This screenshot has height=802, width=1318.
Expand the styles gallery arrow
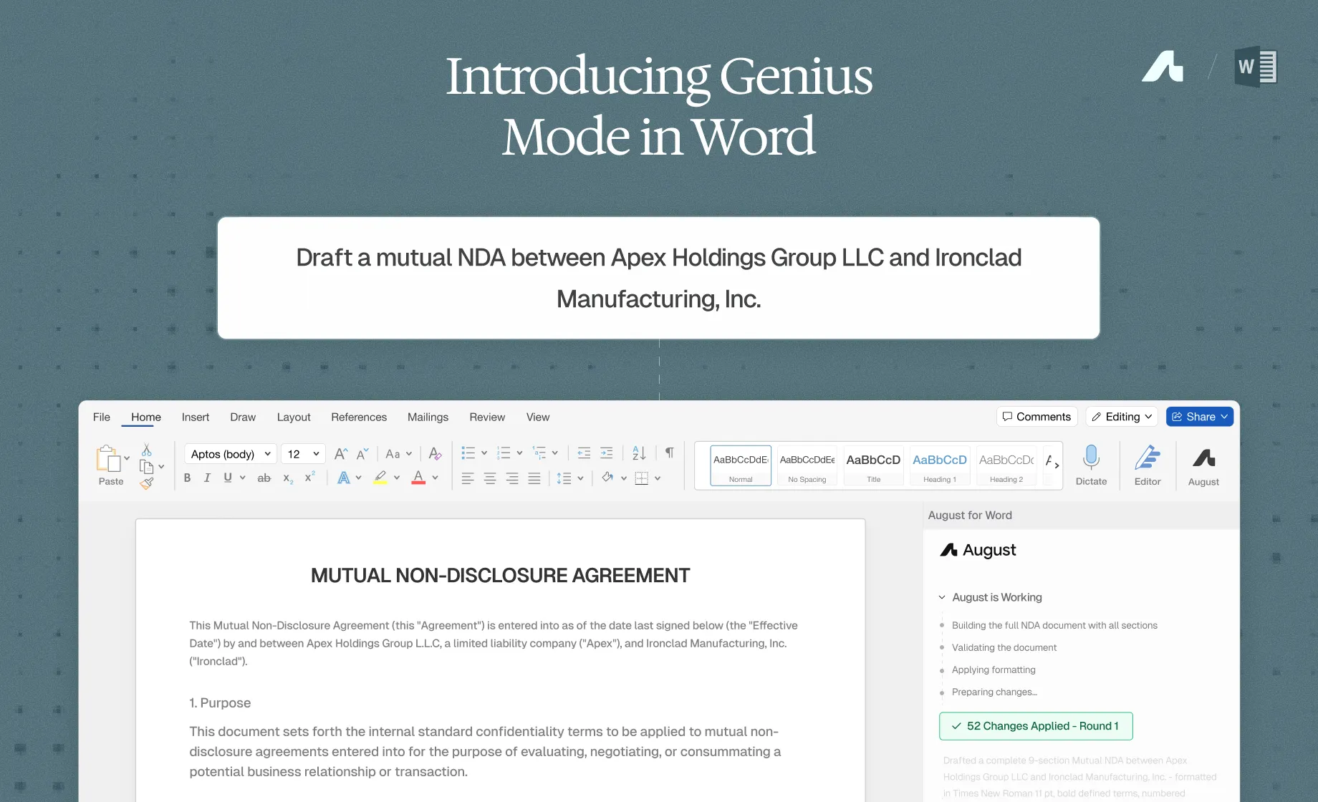pos(1057,465)
